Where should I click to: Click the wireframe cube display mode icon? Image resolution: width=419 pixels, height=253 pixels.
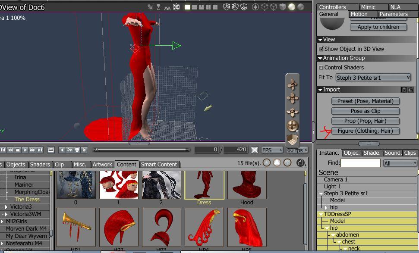pyautogui.click(x=274, y=7)
